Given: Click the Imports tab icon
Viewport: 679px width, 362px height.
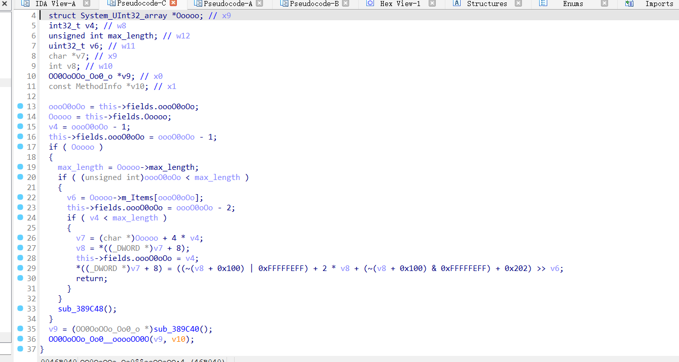Looking at the screenshot, I should point(629,4).
